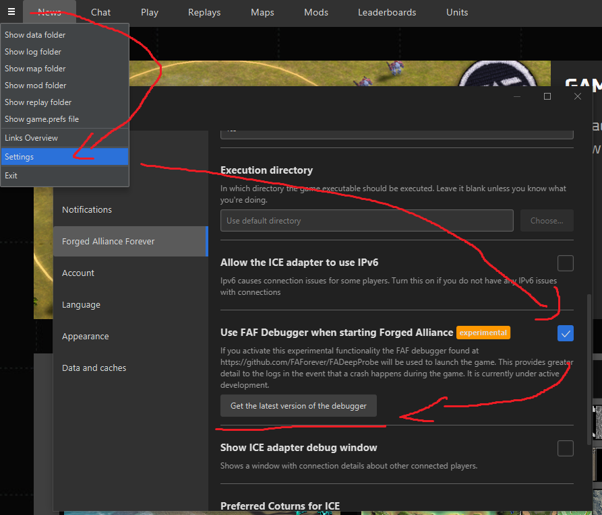
Task: Click Get the latest version of the debugger
Action: 299,406
